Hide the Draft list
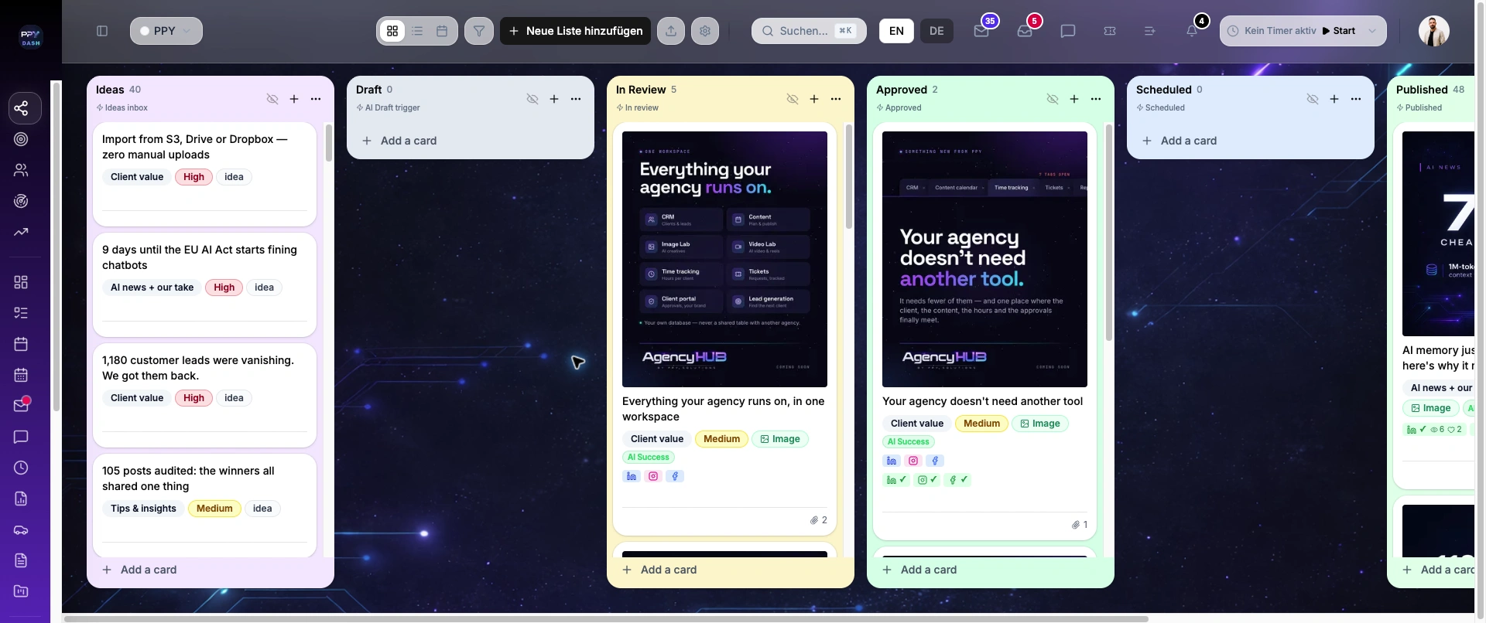The image size is (1486, 623). [x=532, y=99]
